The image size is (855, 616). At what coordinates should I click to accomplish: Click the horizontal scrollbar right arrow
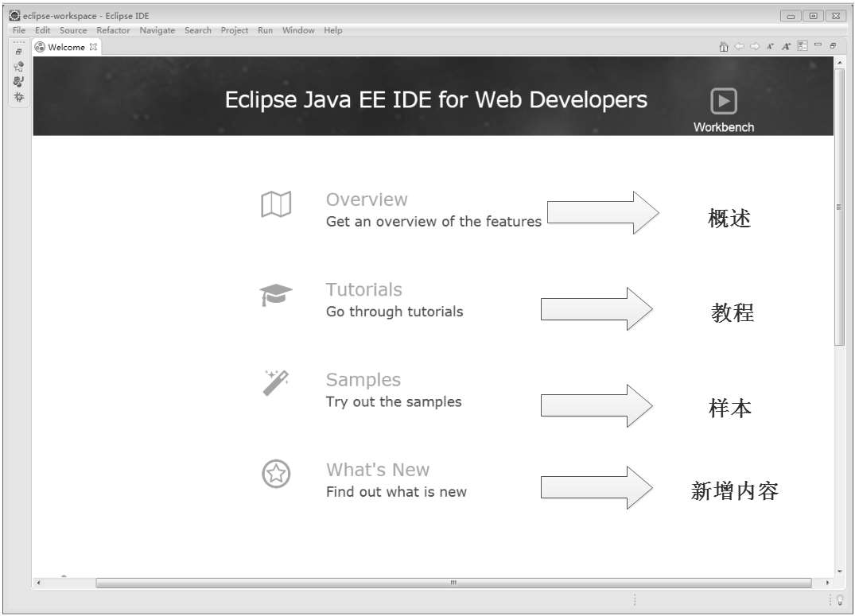(827, 583)
